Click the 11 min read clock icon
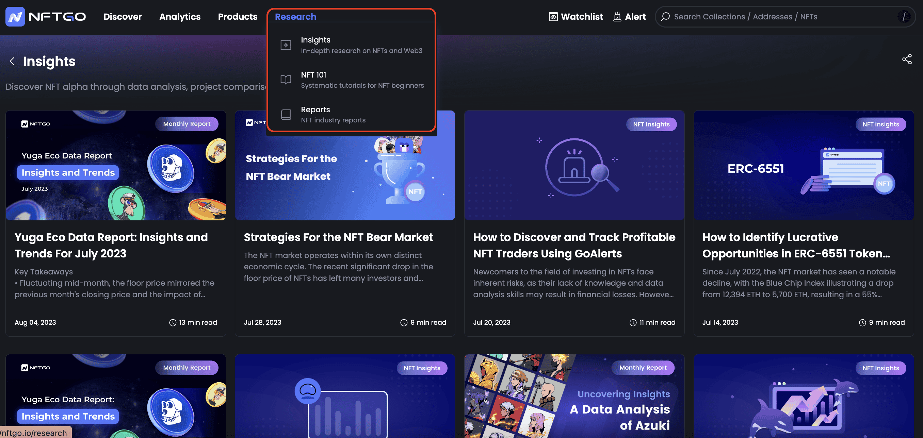Viewport: 923px width, 438px height. 633,323
